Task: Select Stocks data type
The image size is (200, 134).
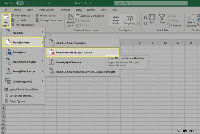Action: coord(116,20)
